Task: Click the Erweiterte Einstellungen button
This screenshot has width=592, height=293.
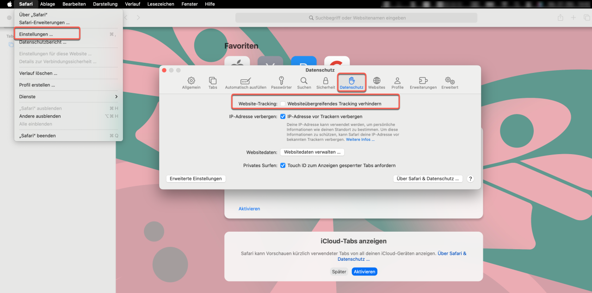Action: click(x=196, y=179)
